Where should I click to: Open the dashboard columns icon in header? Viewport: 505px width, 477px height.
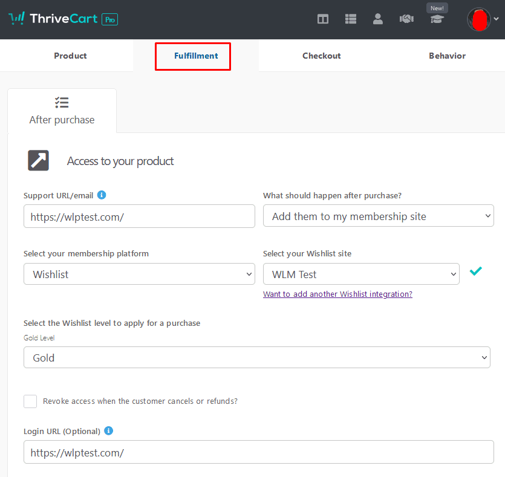[x=323, y=19]
